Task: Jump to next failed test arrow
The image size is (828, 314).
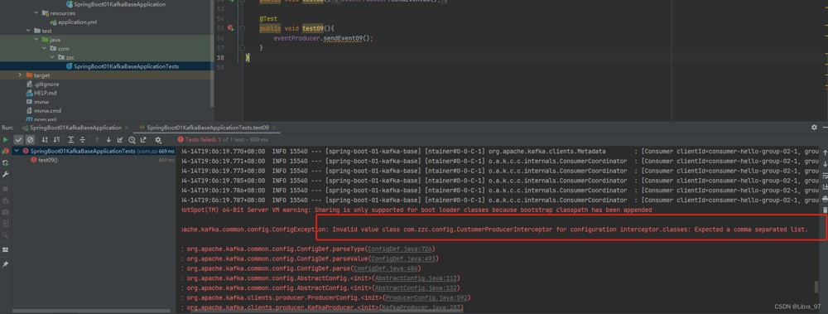Action: [x=108, y=139]
